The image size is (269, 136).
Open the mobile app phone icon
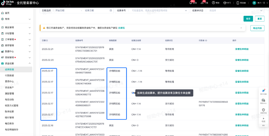coord(238,3)
